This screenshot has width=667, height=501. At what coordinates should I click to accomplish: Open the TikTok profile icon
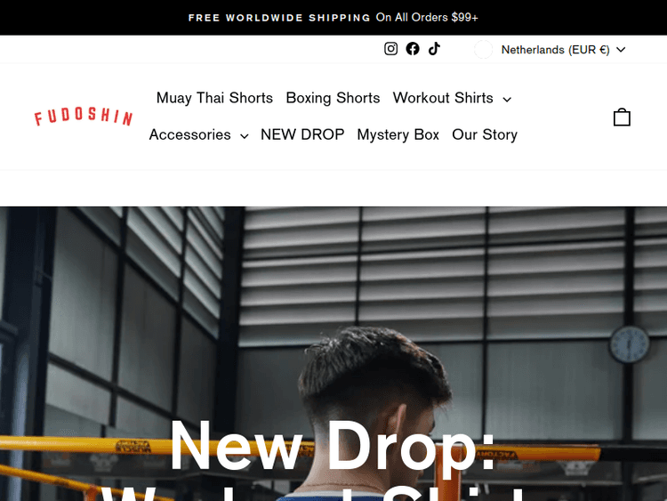(x=434, y=49)
